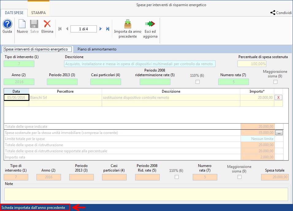
Task: Jump to the last record arrow
Action: pyautogui.click(x=108, y=29)
